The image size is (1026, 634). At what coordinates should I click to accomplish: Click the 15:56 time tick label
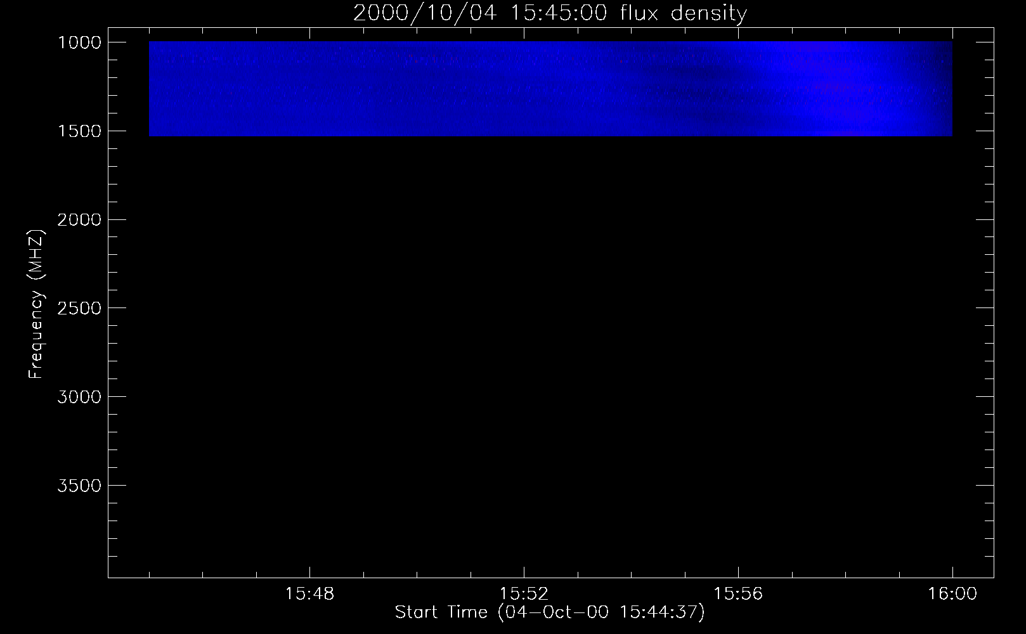738,594
